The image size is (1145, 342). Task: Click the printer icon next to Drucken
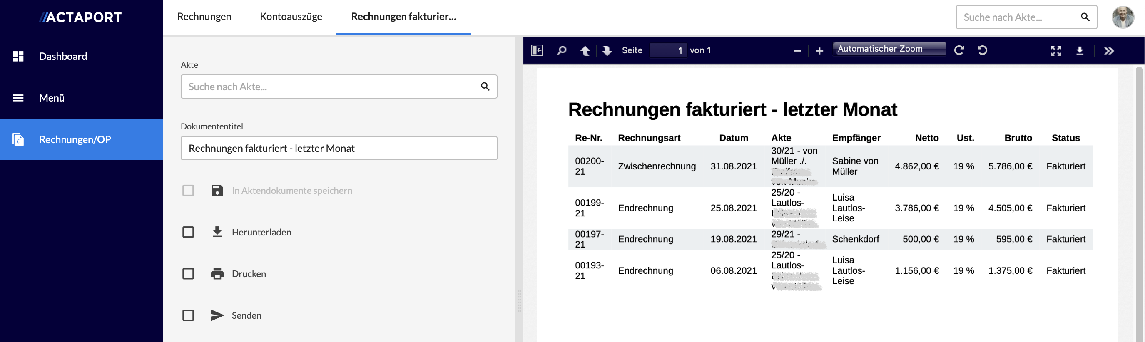(217, 274)
